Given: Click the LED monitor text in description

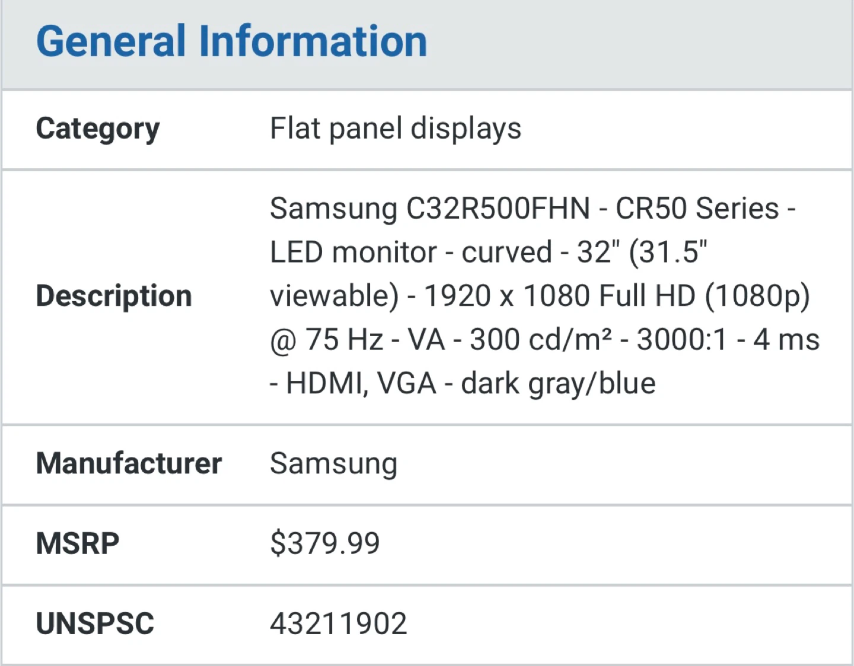Looking at the screenshot, I should coord(353,252).
